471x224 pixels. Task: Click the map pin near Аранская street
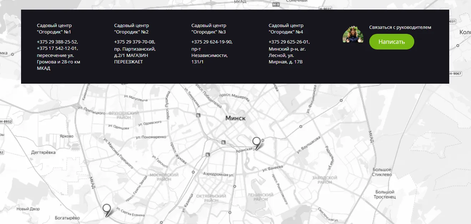click(256, 142)
